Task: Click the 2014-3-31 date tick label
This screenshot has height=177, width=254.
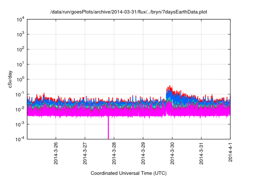Action: pos(201,153)
